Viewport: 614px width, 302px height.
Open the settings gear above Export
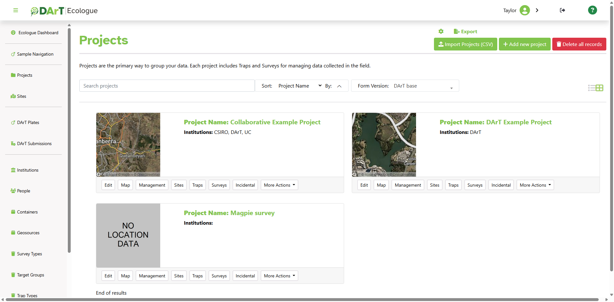(x=441, y=31)
